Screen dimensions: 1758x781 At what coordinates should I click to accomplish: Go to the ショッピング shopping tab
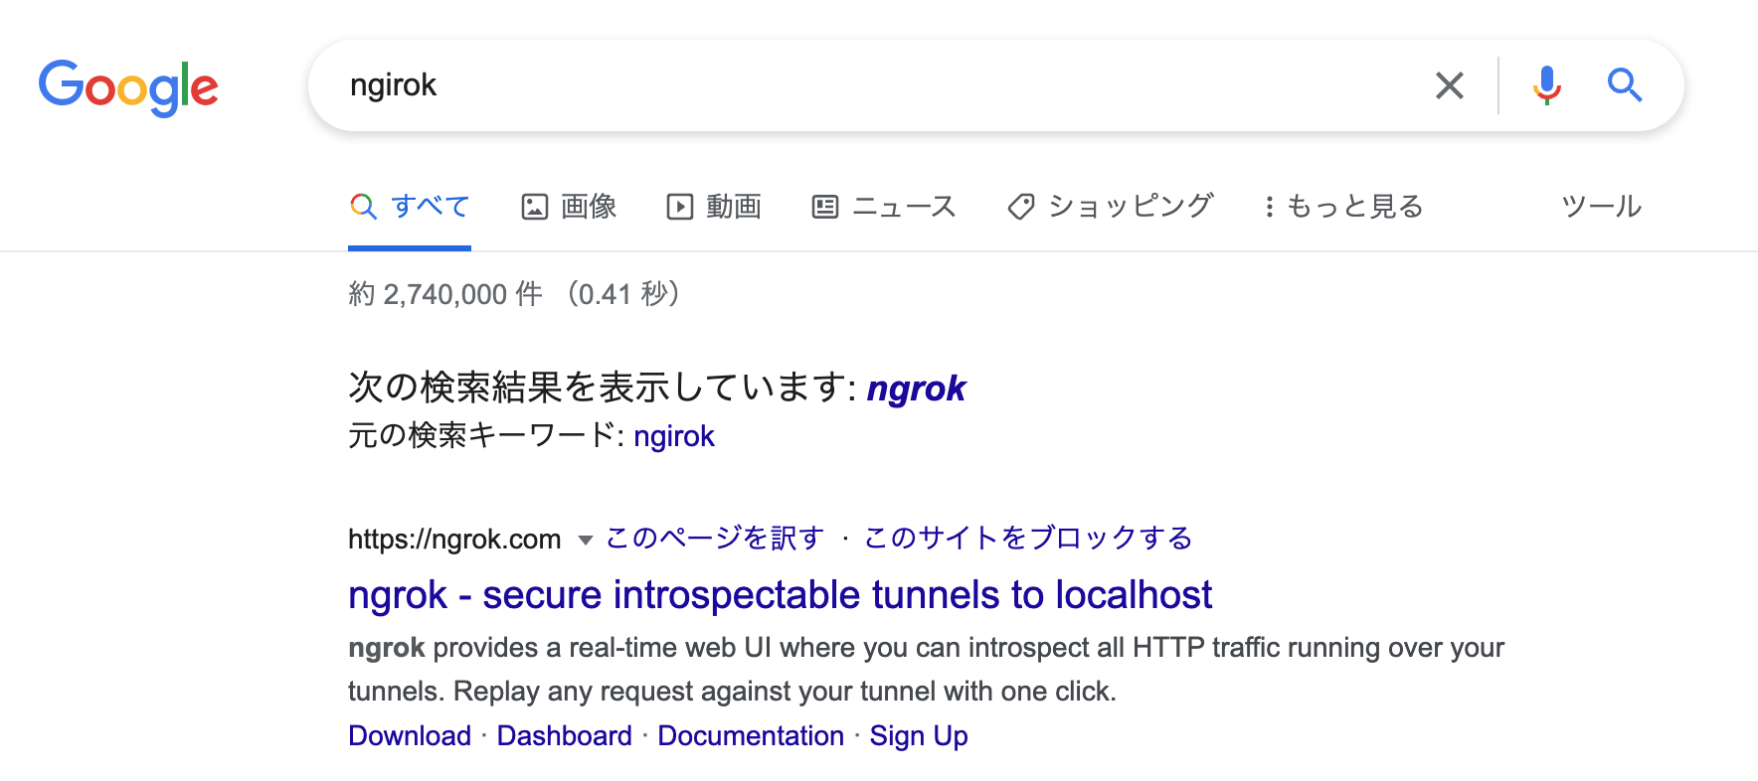click(x=1111, y=207)
